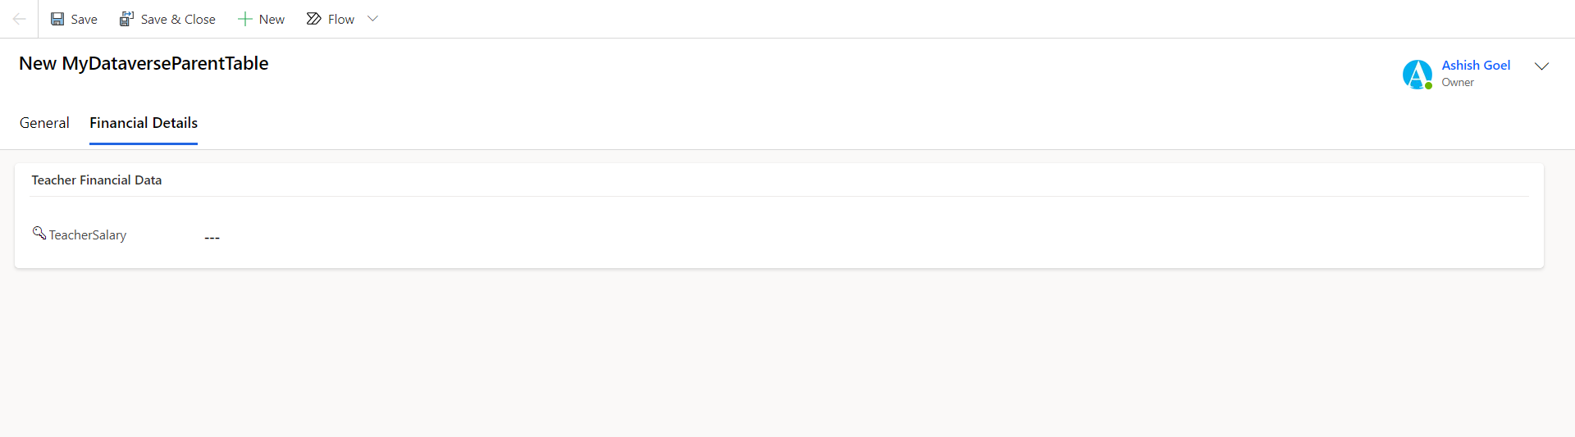Switch to the General tab
The height and width of the screenshot is (437, 1575).
tap(44, 123)
